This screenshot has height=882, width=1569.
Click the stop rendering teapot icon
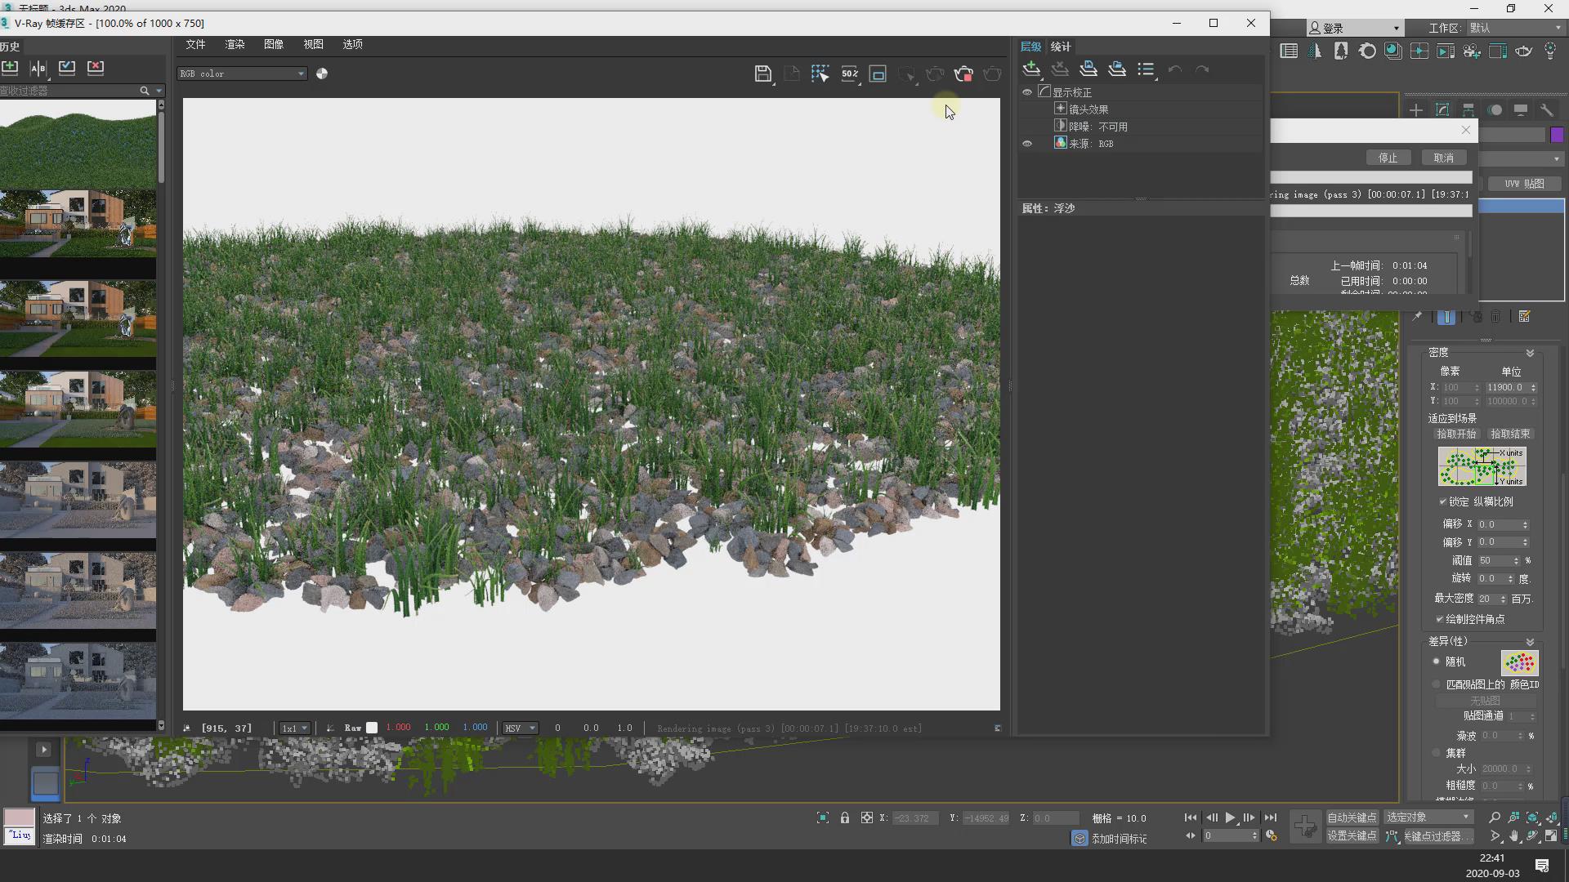click(x=963, y=74)
